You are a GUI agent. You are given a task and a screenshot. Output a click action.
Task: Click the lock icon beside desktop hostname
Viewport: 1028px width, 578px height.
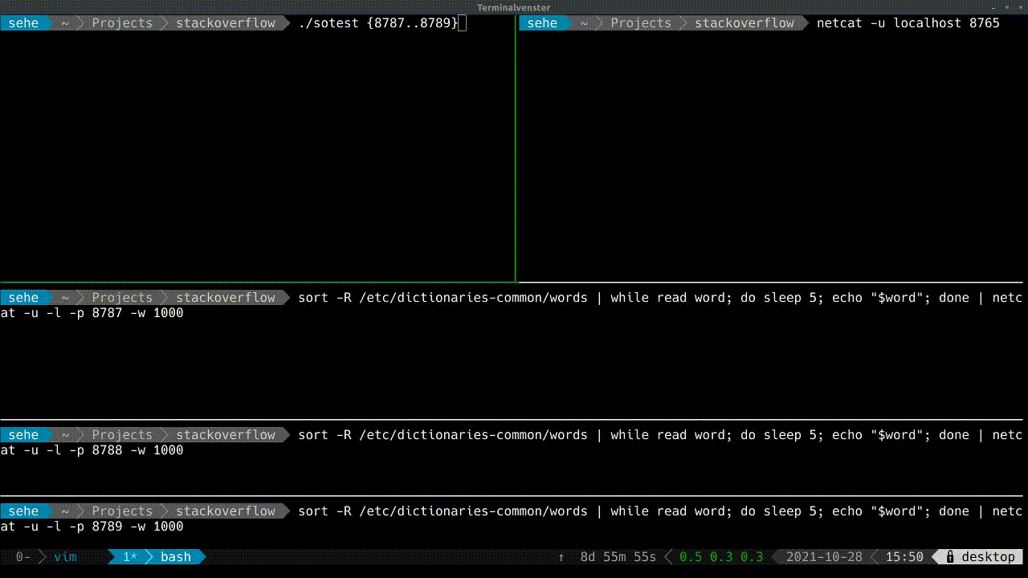point(950,556)
